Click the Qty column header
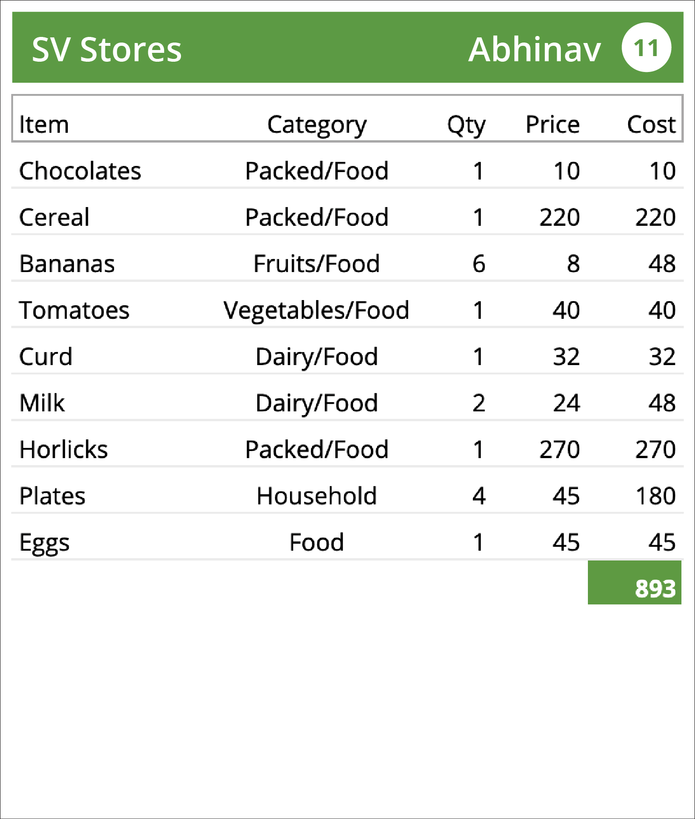The height and width of the screenshot is (819, 695). 466,125
